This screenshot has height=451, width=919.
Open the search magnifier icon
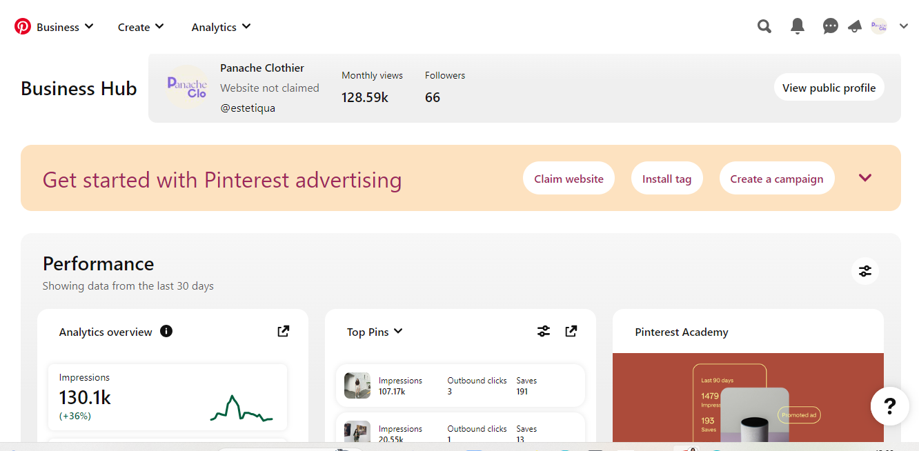pos(764,27)
